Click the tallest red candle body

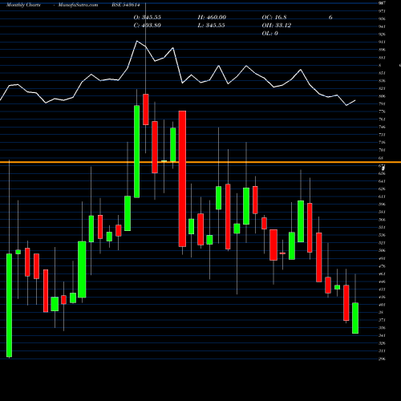point(182,179)
